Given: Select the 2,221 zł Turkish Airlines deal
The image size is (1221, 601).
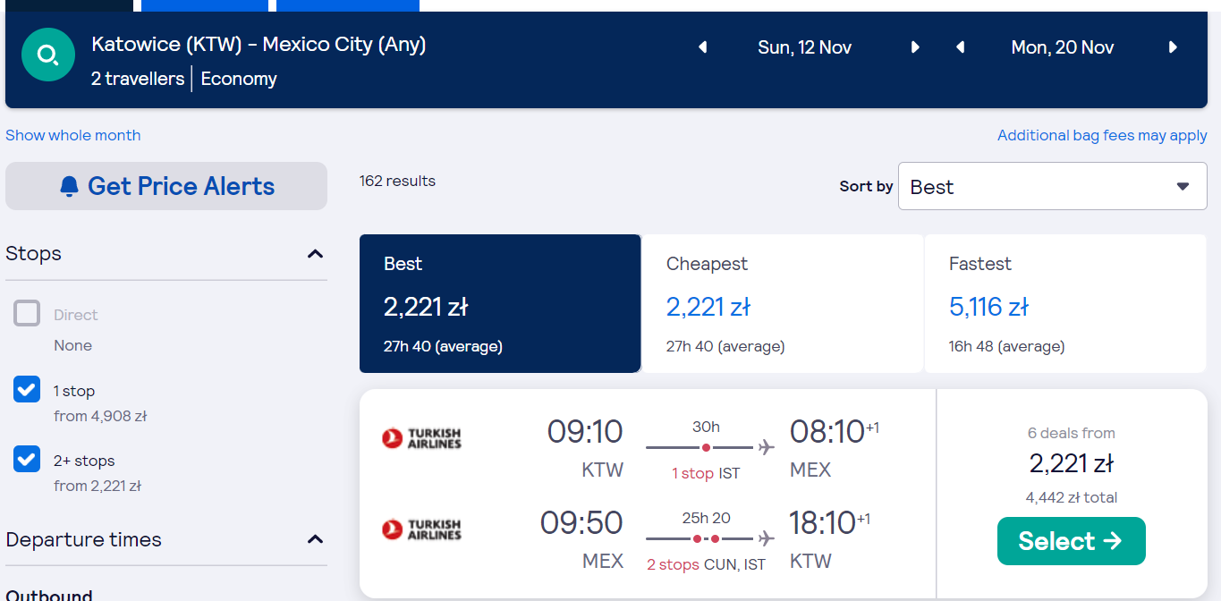Looking at the screenshot, I should (1072, 541).
